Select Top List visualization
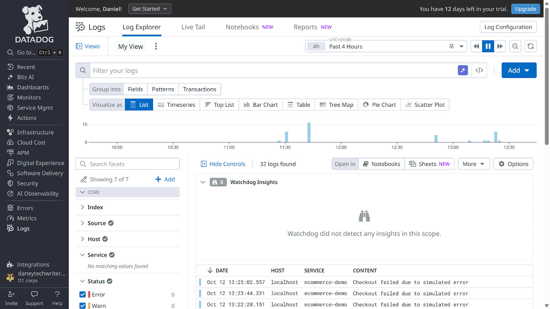This screenshot has height=309, width=550. tap(219, 105)
